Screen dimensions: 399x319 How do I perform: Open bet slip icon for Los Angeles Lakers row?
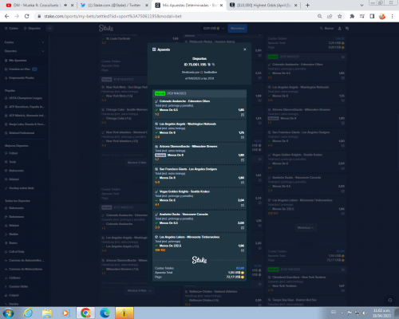(x=243, y=250)
